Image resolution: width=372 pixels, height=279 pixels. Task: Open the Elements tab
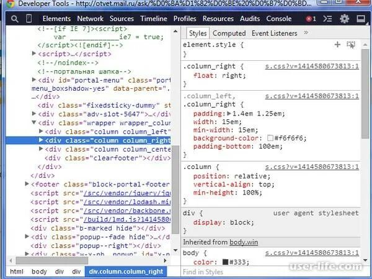[x=56, y=19]
